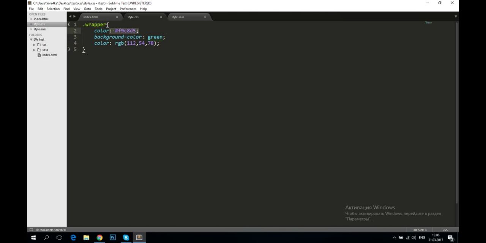This screenshot has width=486, height=243.
Task: Close style.sass from Open Files list
Action: pyautogui.click(x=31, y=29)
